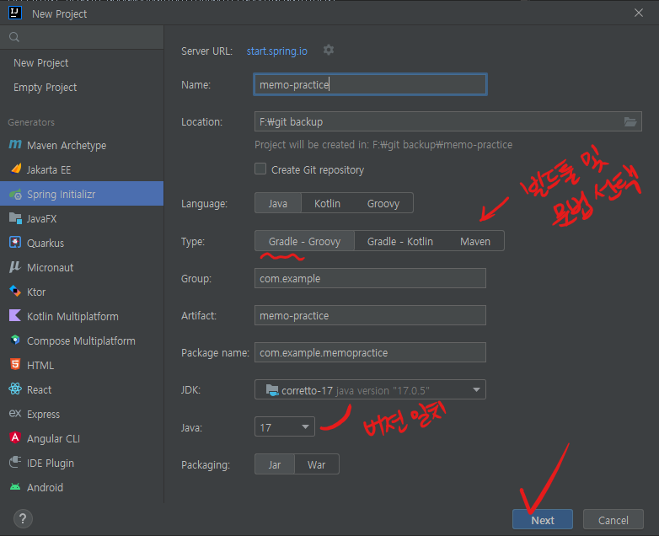Viewport: 659px width, 536px height.
Task: Click the React atom icon
Action: [15, 389]
